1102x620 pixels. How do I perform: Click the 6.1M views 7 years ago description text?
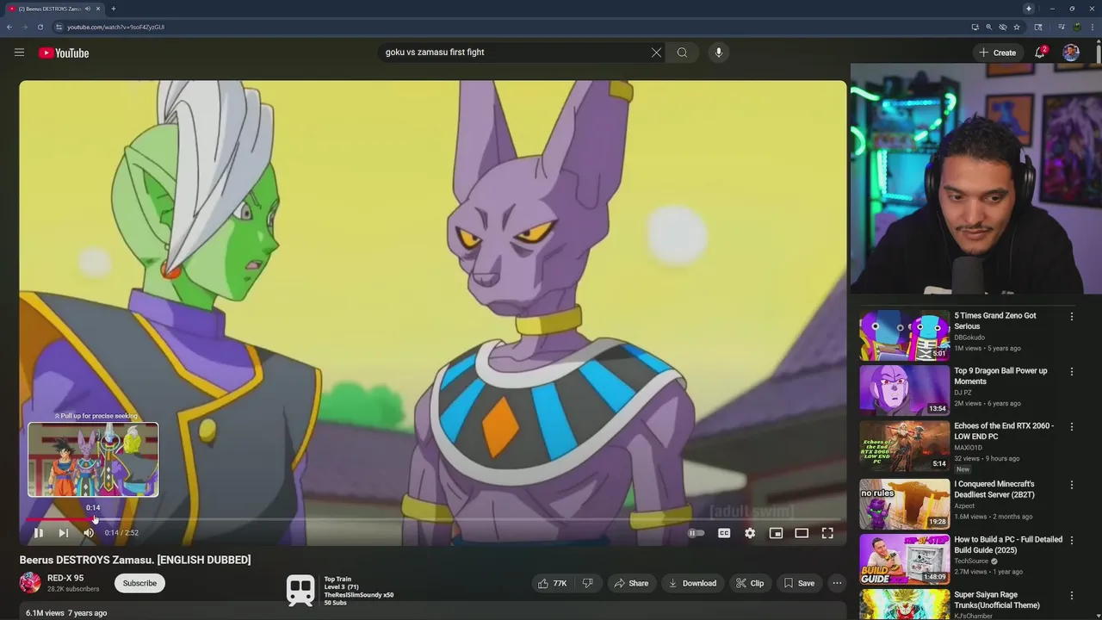(x=66, y=613)
